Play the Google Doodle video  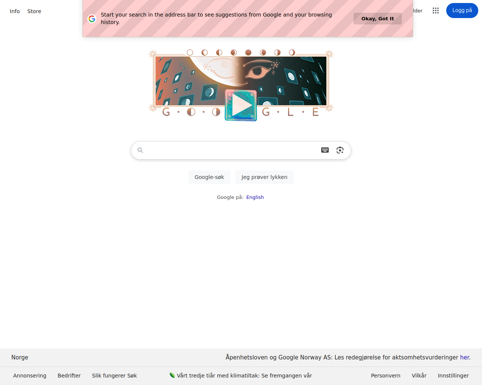click(x=241, y=105)
